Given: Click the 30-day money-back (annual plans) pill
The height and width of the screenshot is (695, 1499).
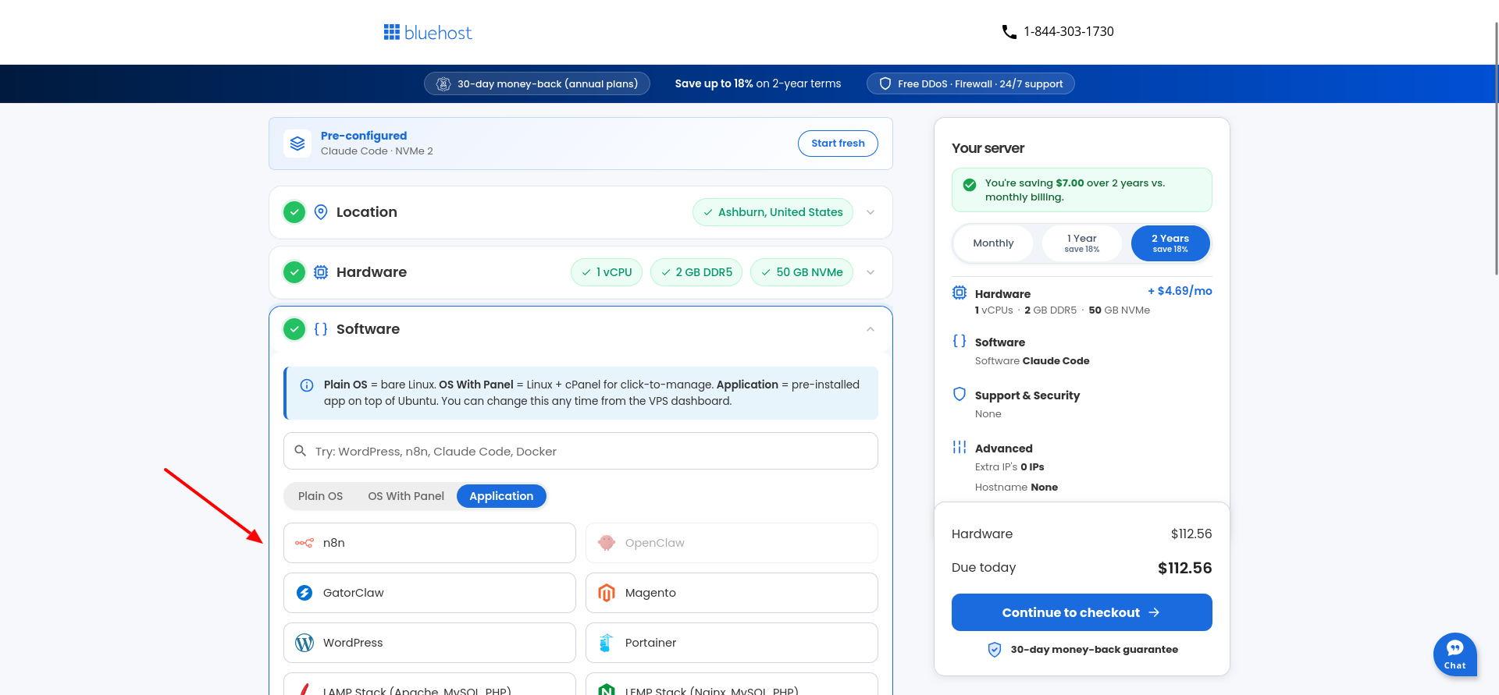Looking at the screenshot, I should coord(537,83).
